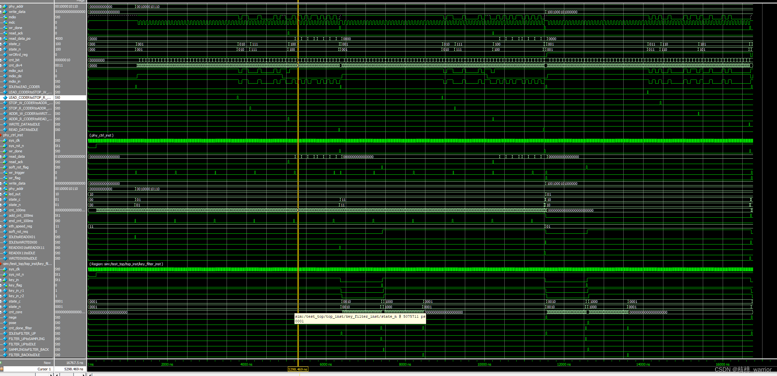Click right scroll arrow of signal names pane
The width and height of the screenshot is (777, 376).
(x=51, y=375)
